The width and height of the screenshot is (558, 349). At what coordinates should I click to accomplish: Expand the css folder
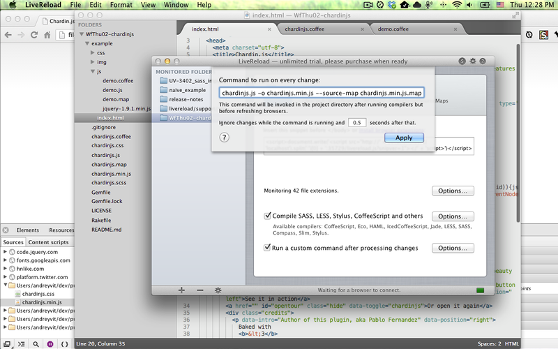pyautogui.click(x=93, y=53)
